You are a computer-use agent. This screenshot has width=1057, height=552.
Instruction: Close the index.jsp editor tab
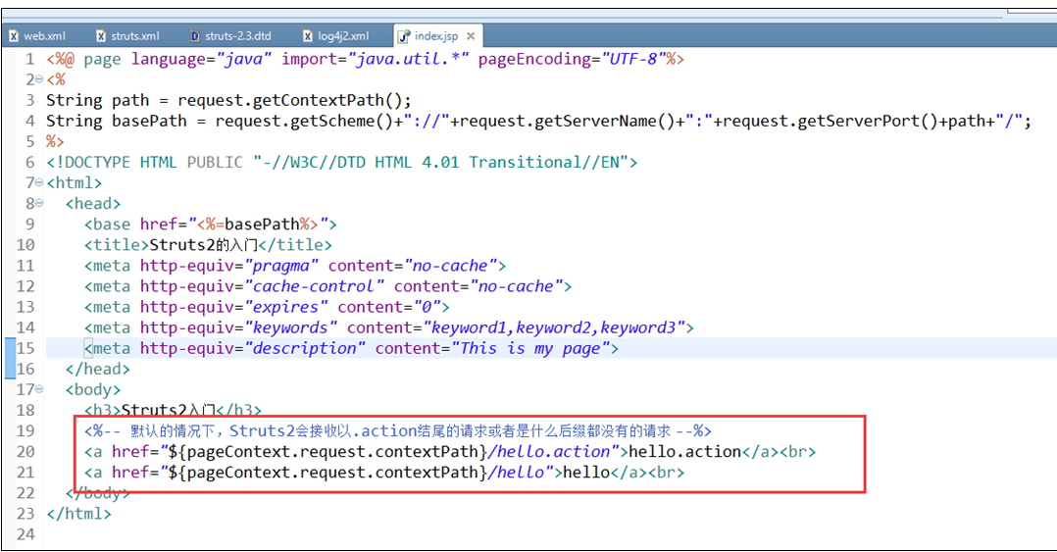(471, 35)
